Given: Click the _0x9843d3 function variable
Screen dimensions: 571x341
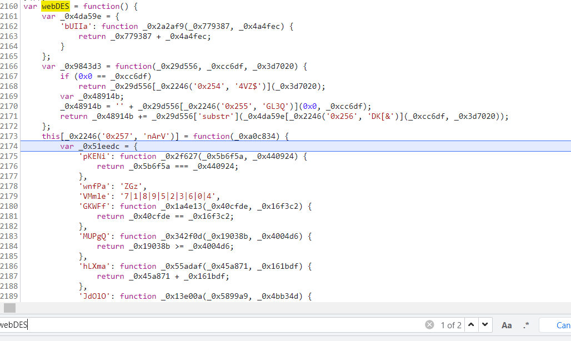Looking at the screenshot, I should click(81, 66).
